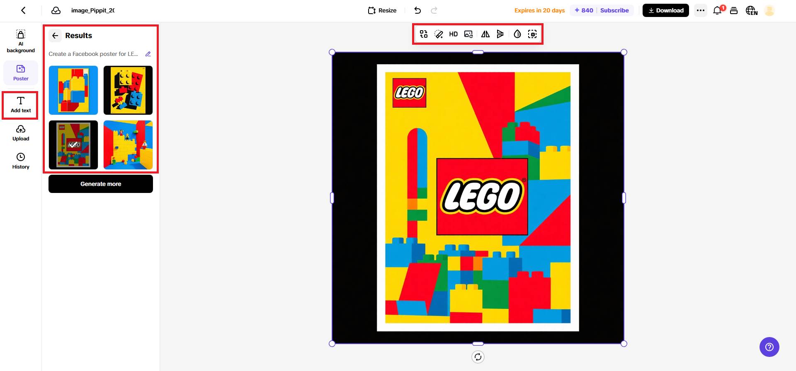Click the HD upscale icon in floating toolbar
This screenshot has height=371, width=796.
453,34
